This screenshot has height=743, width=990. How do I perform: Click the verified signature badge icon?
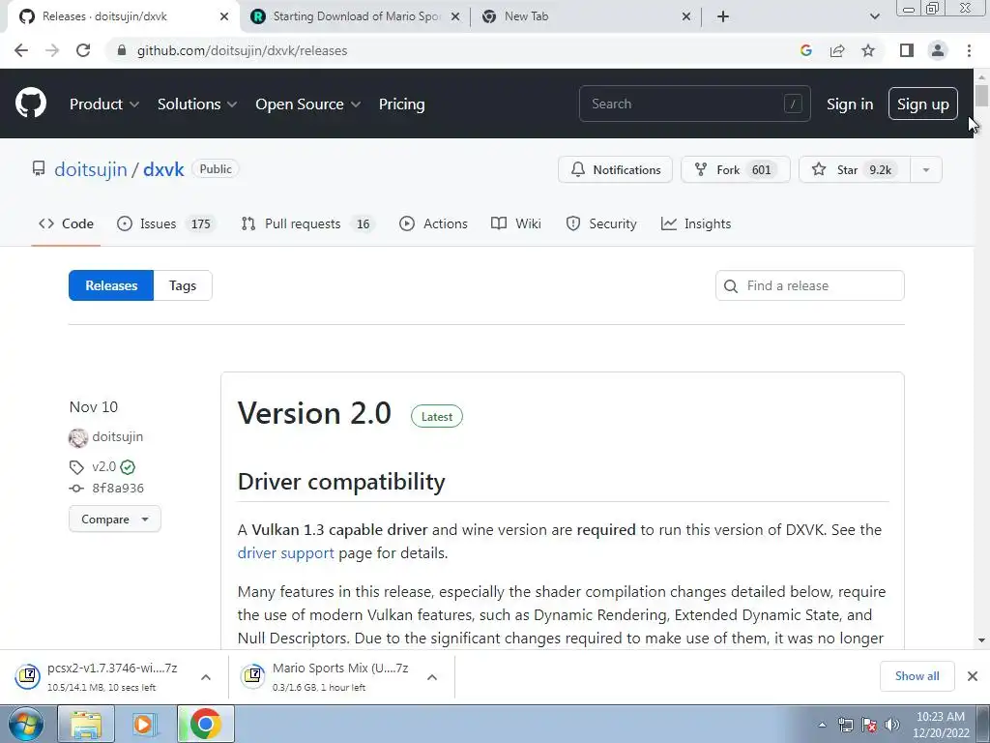pyautogui.click(x=128, y=467)
